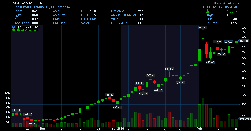This screenshot has width=251, height=131.
Task: Click the 2020 label on the date axis
Action: [x=120, y=128]
